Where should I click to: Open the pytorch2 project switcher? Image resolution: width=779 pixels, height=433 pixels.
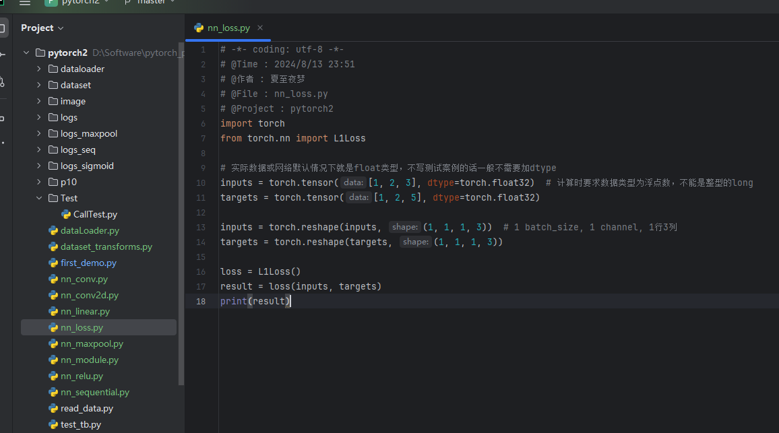77,3
